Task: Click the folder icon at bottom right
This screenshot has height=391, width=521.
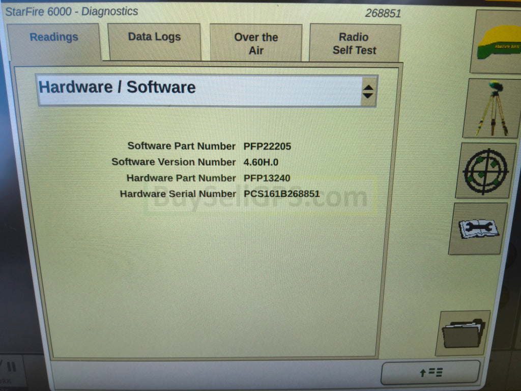Action: 462,333
